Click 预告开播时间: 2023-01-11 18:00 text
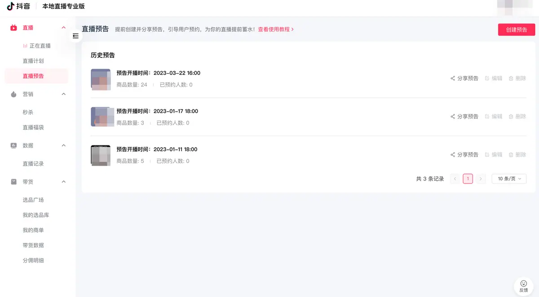This screenshot has height=297, width=539. (x=157, y=149)
